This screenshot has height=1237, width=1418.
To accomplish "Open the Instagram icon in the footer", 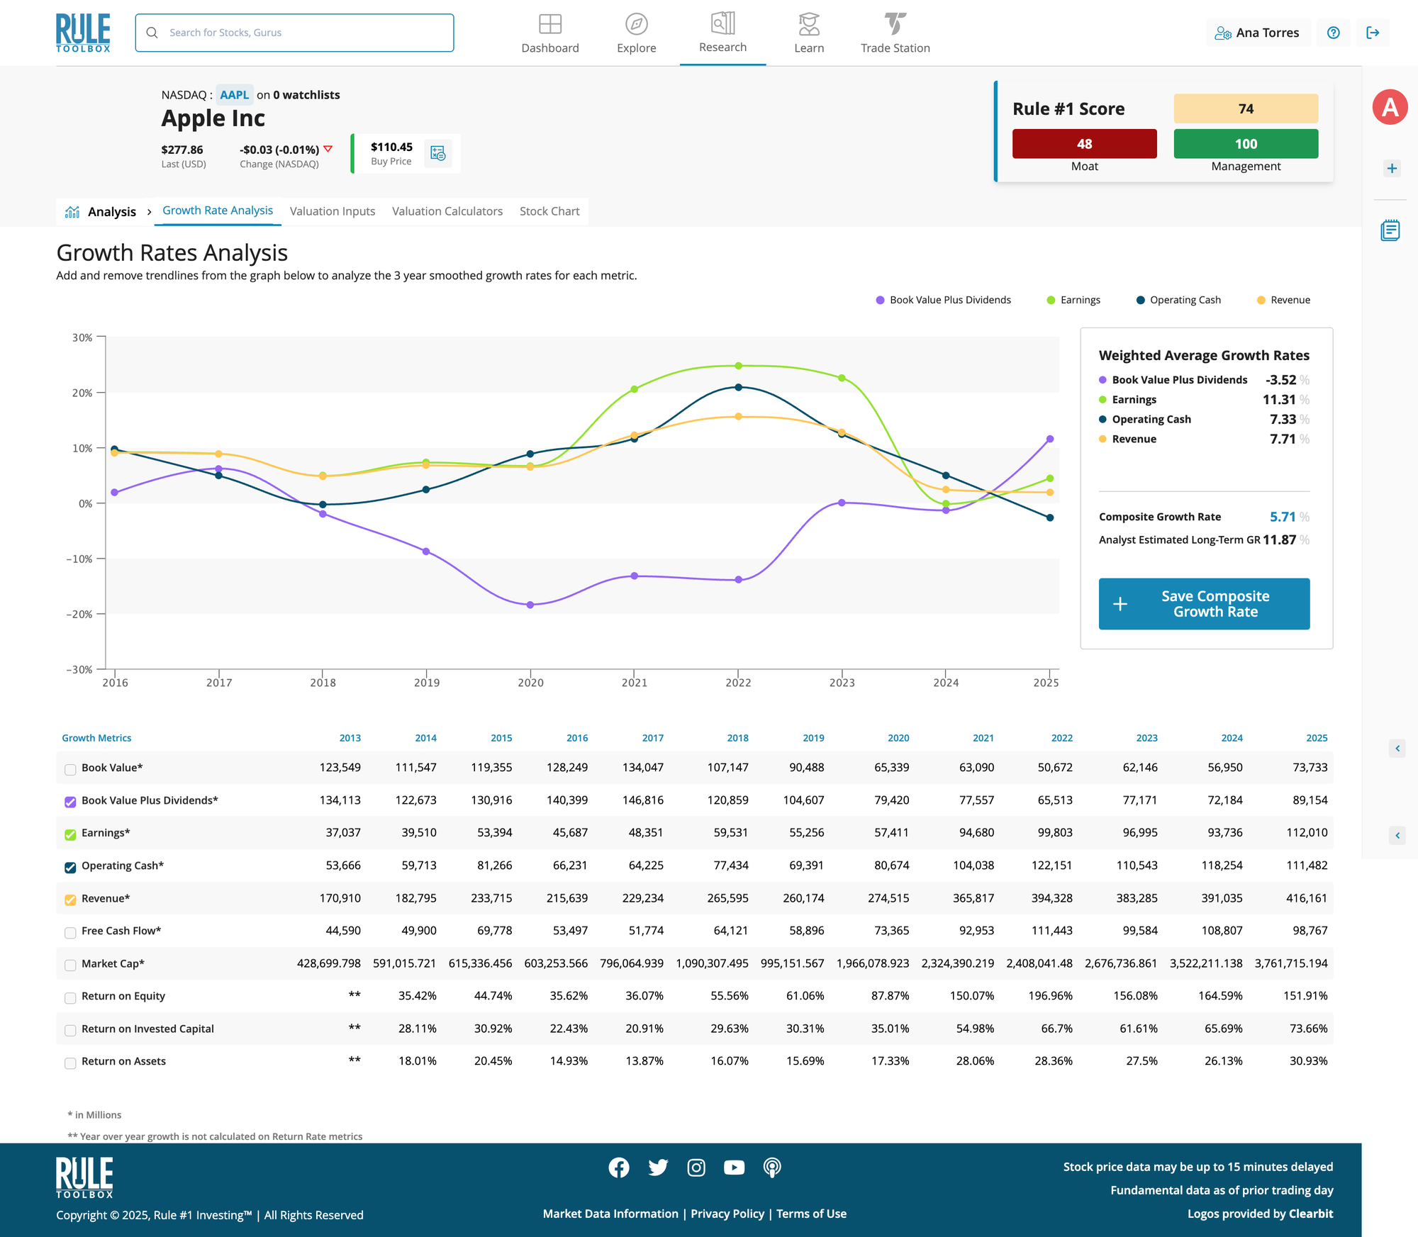I will pyautogui.click(x=696, y=1168).
